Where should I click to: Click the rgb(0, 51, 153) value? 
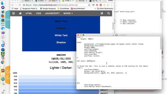[61, 58]
